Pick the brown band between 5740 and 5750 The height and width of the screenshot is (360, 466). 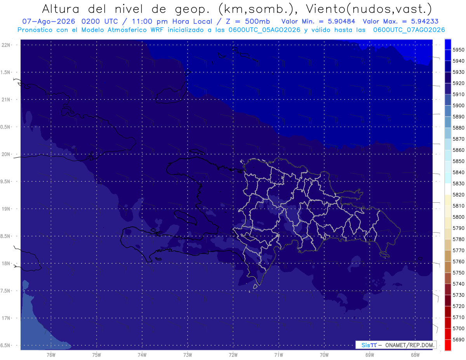[448, 278]
